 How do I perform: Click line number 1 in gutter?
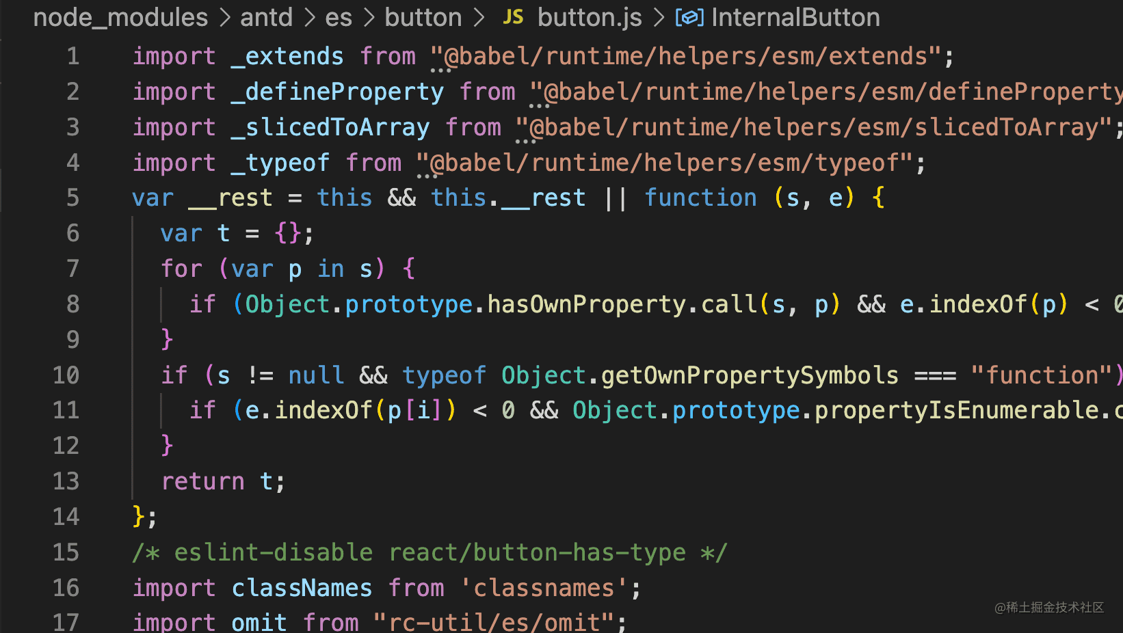pyautogui.click(x=72, y=56)
